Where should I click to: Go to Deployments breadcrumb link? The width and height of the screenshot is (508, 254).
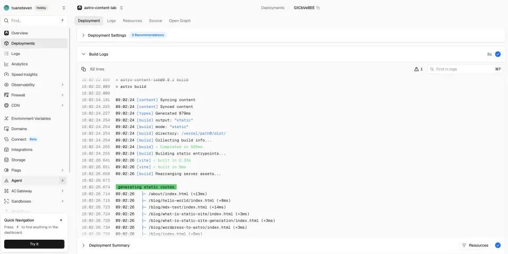point(273,8)
